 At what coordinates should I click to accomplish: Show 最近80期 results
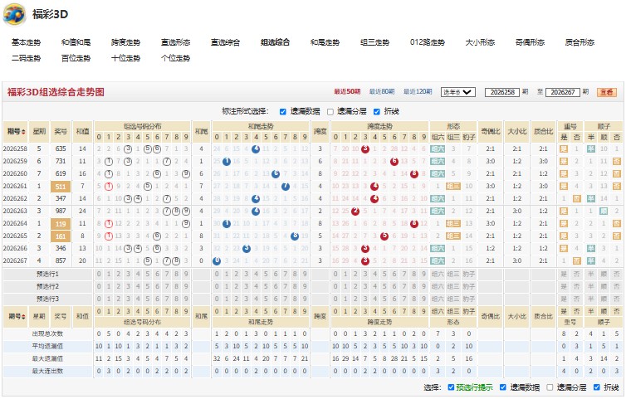(382, 92)
